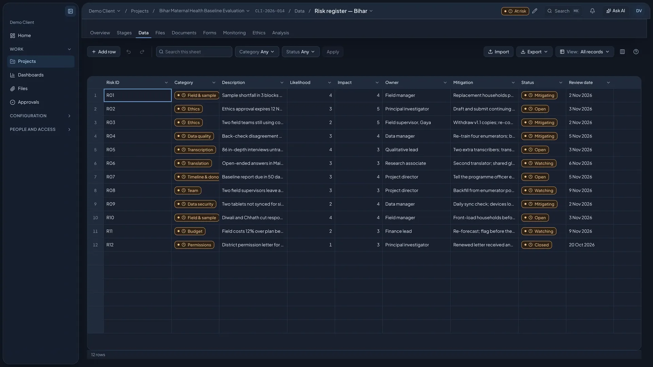The image size is (653, 367).
Task: Switch to the Overview tab
Action: (x=100, y=33)
